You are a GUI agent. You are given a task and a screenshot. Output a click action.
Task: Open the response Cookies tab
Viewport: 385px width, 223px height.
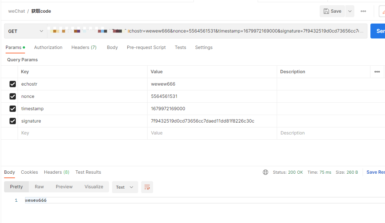tap(30, 172)
